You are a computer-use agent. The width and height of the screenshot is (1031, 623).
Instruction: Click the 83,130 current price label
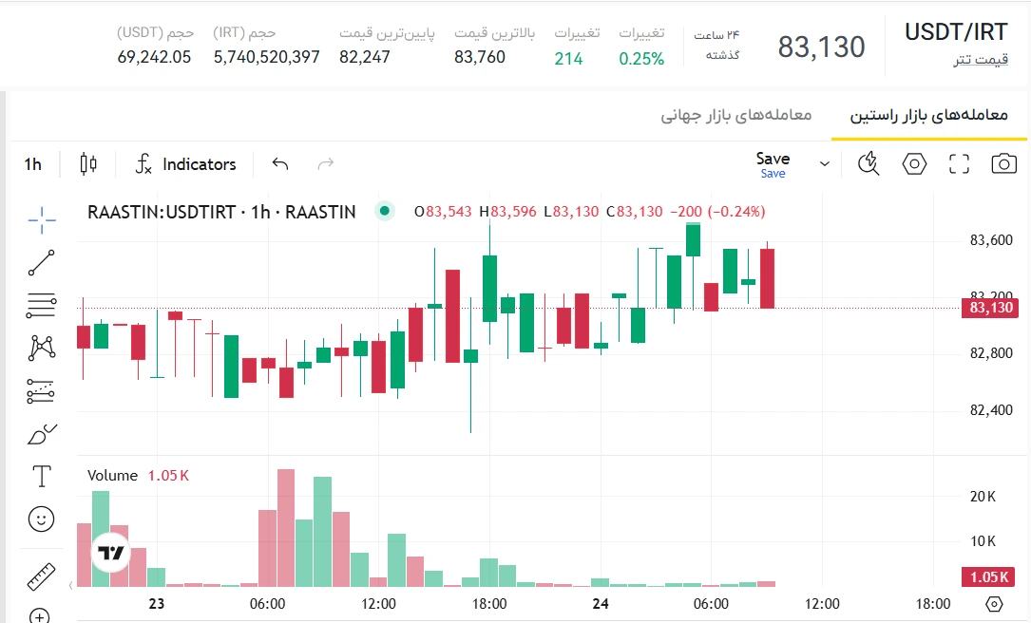(991, 308)
